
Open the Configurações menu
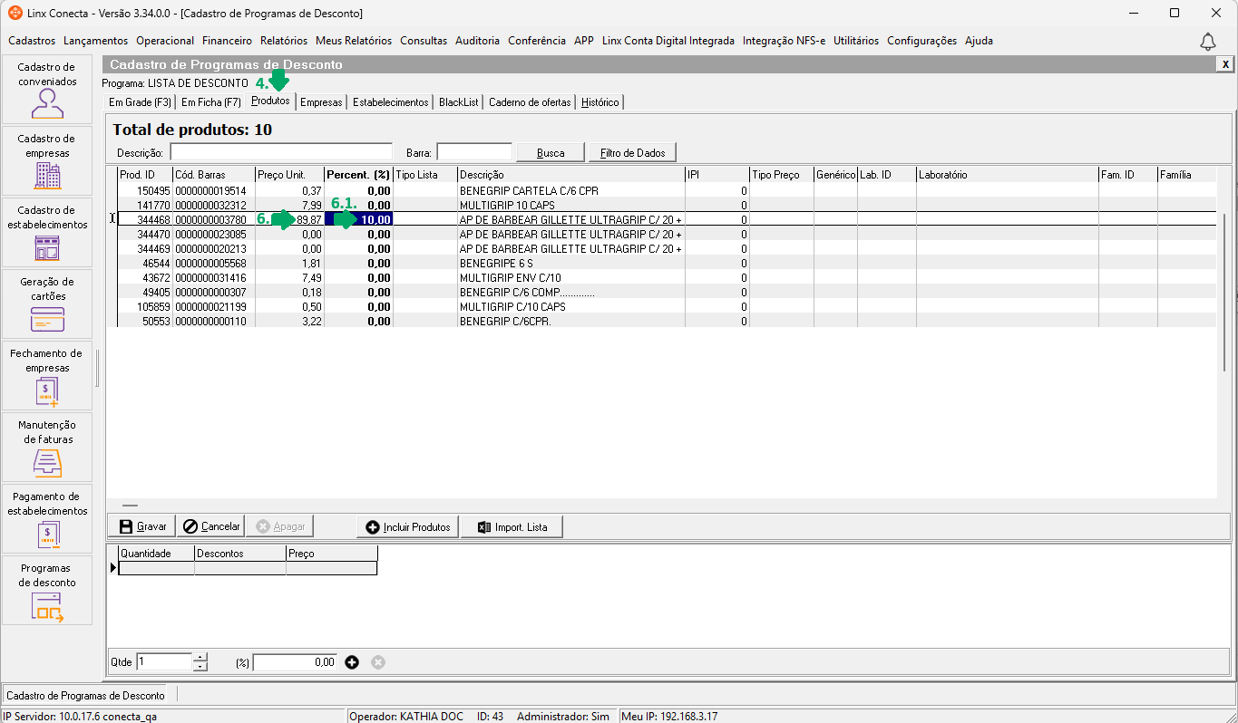[x=921, y=41]
